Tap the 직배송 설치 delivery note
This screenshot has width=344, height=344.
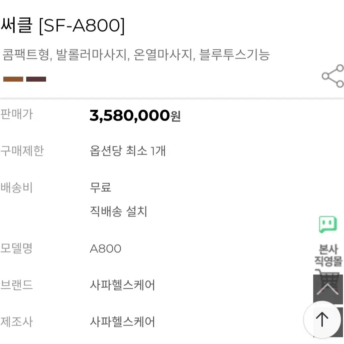coord(118,211)
